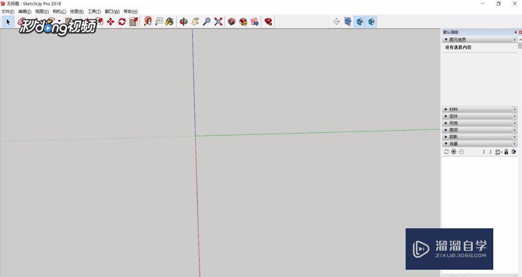Image resolution: width=522 pixels, height=277 pixels.
Task: Expand the 阴影 panel
Action: pyautogui.click(x=446, y=137)
